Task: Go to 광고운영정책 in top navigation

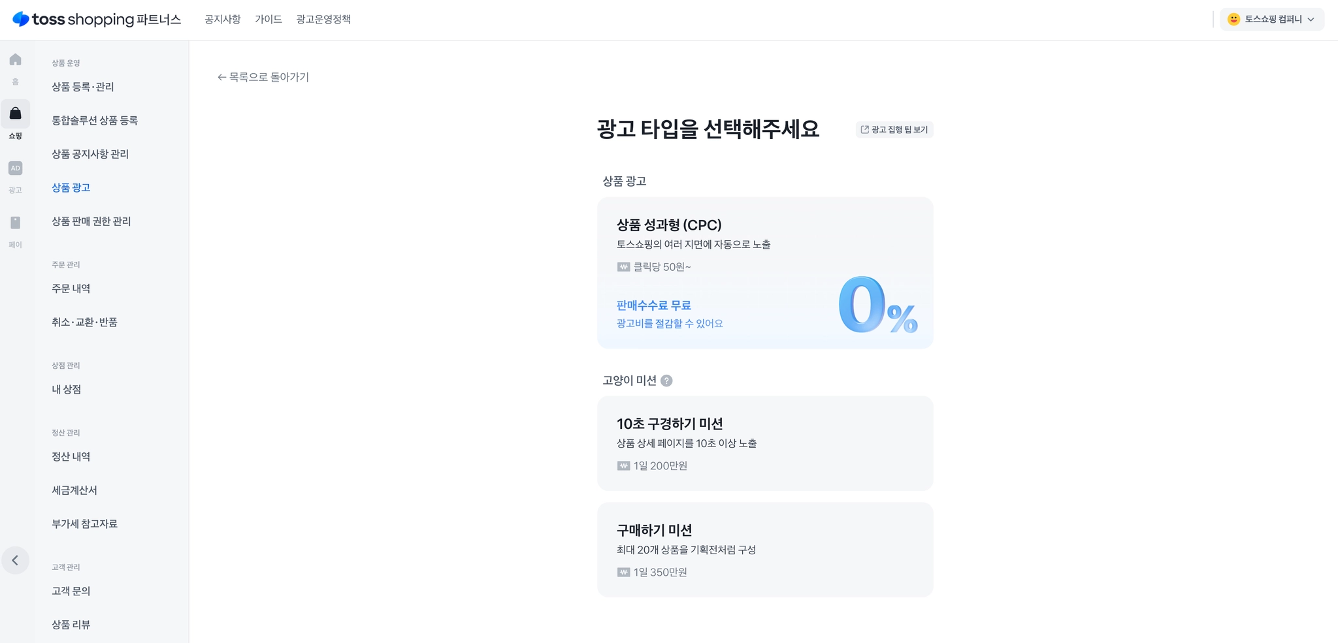Action: (x=323, y=20)
